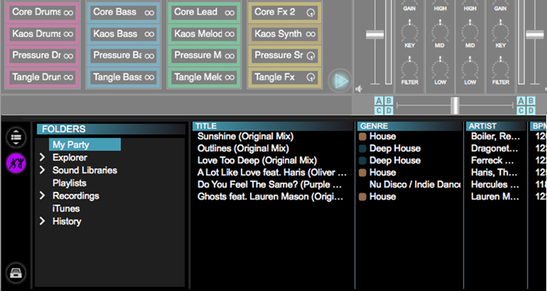Image resolution: width=547 pixels, height=291 pixels.
Task: Toggle one-shot icon on Core Fx 2
Action: click(x=310, y=12)
